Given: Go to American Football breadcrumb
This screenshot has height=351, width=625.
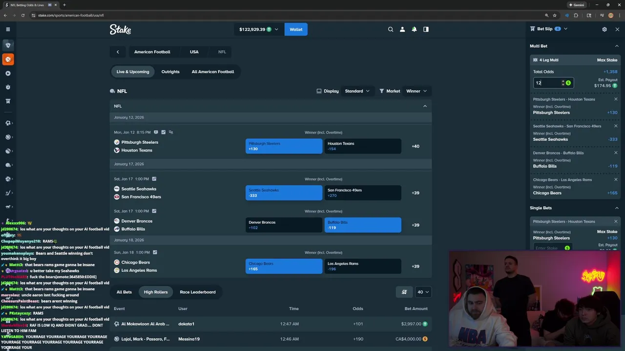Looking at the screenshot, I should [152, 52].
